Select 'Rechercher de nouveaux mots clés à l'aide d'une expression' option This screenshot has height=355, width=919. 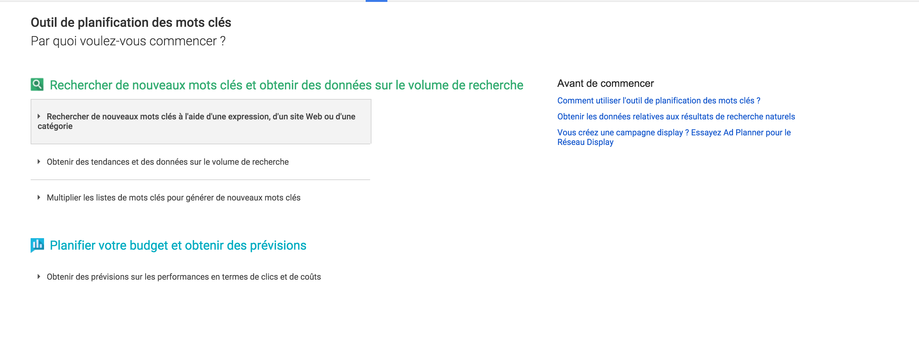click(201, 122)
